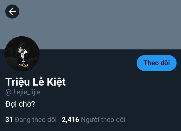
Task: Follow the account with Theo dõi button
Action: (x=157, y=63)
